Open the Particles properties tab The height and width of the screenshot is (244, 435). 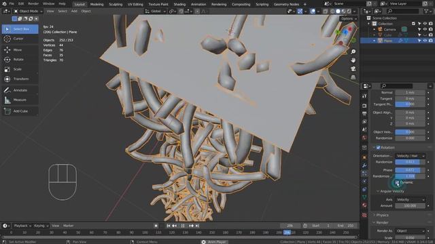(364, 174)
